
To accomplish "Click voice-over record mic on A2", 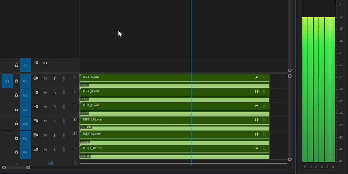I will coord(64,93).
